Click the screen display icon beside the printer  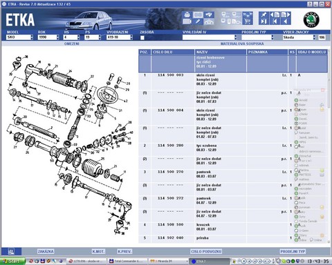tap(198, 15)
